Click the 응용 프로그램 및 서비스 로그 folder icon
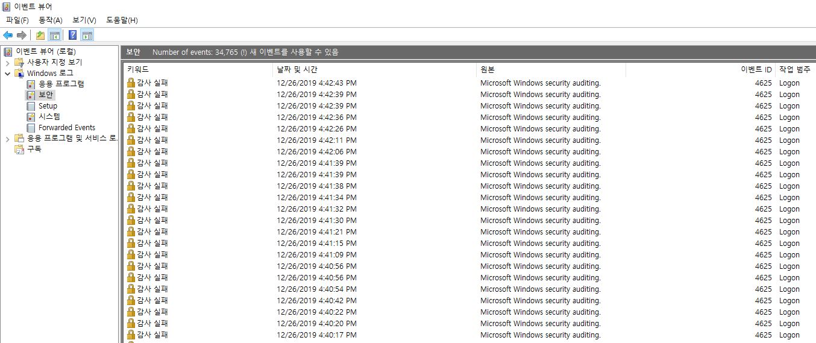Image resolution: width=816 pixels, height=343 pixels. click(19, 138)
